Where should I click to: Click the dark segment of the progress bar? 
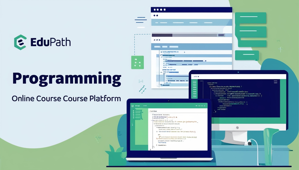click(162, 35)
